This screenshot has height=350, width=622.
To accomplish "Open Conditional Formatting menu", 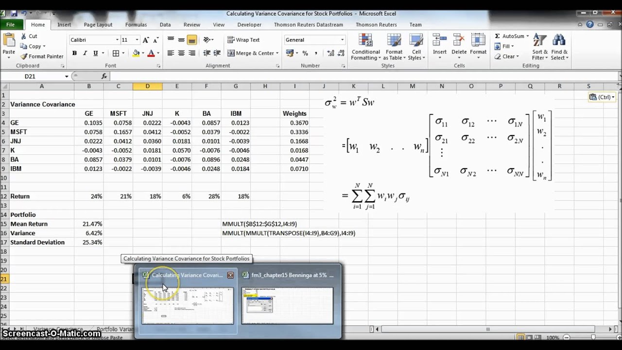I will pos(365,47).
